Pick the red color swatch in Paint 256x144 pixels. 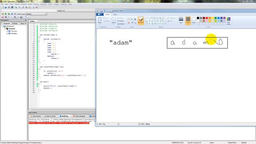coord(207,18)
